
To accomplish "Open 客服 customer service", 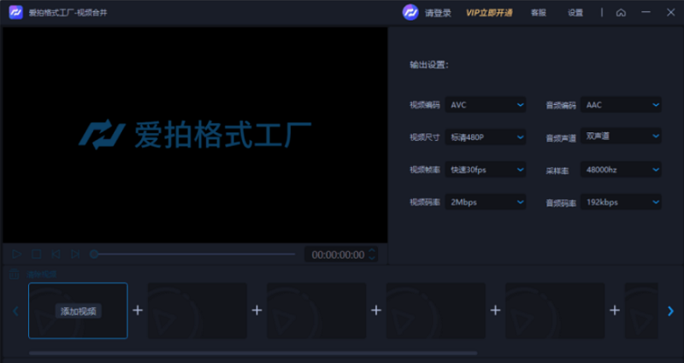I will click(x=539, y=13).
